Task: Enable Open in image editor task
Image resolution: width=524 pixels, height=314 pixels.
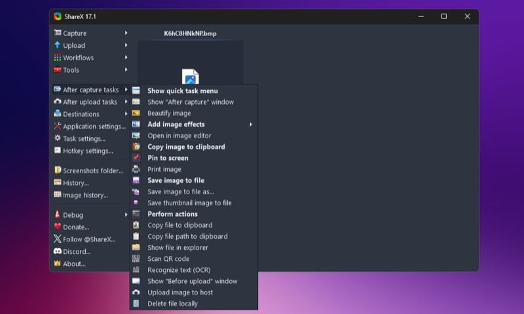Action: click(193, 136)
